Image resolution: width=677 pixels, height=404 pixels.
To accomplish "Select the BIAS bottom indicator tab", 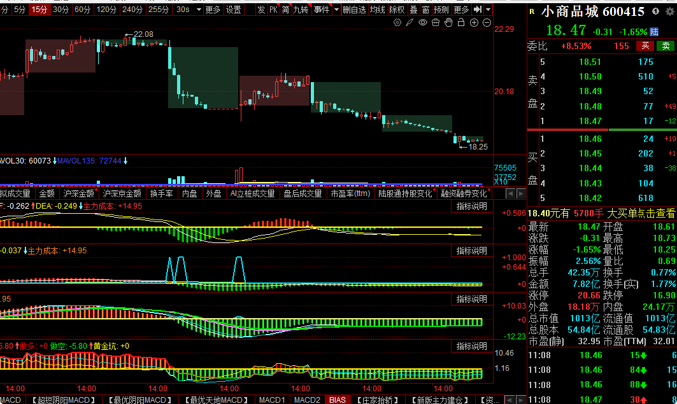I will (337, 400).
